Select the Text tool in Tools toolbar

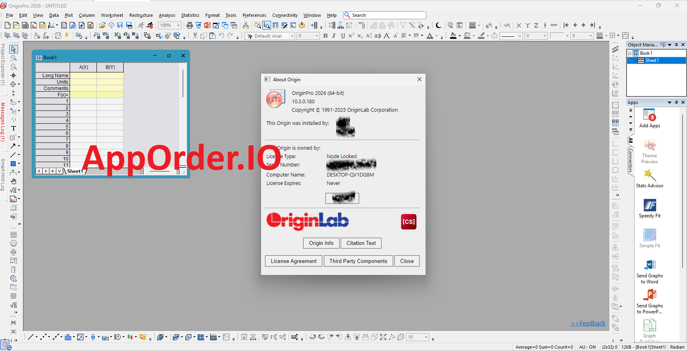(14, 128)
